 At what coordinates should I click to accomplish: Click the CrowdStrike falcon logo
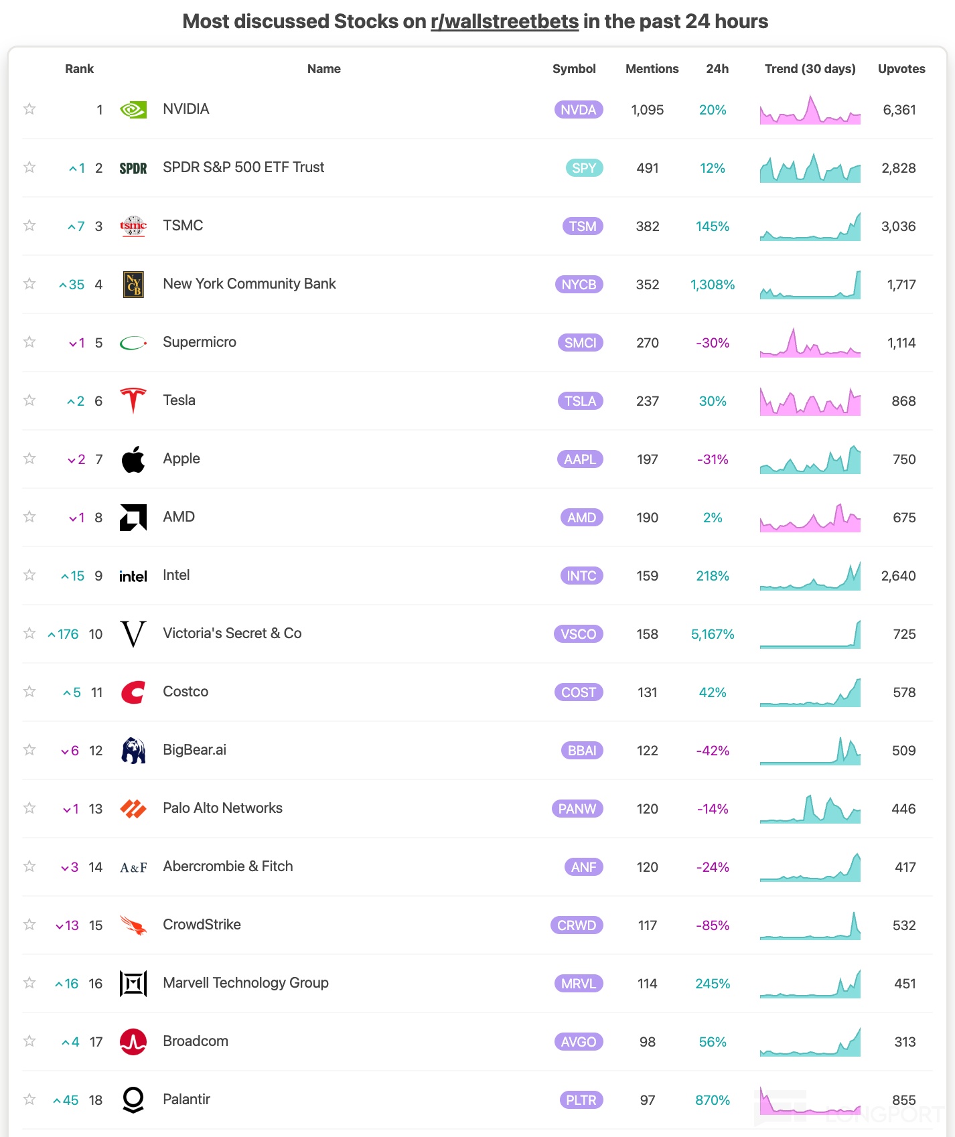(x=133, y=925)
